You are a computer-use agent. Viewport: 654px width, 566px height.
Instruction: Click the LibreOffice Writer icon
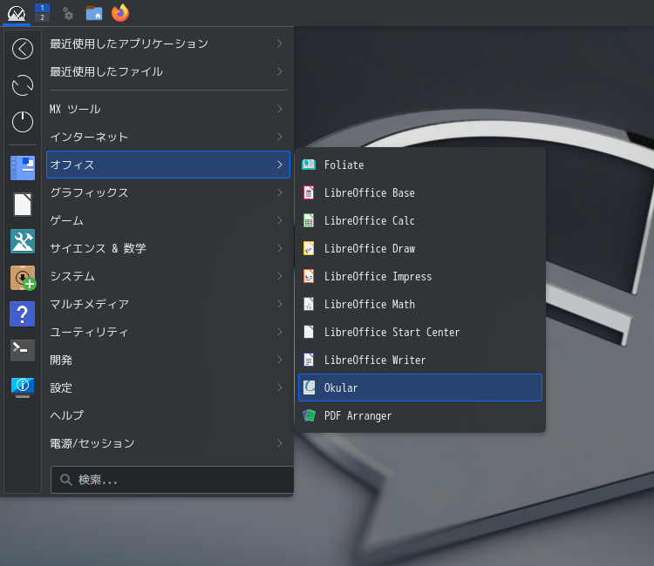[x=309, y=360]
